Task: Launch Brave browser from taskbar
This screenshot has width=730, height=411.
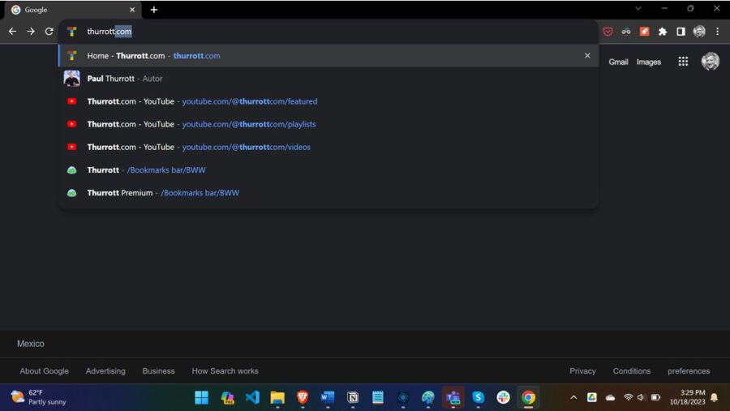Action: (x=303, y=397)
